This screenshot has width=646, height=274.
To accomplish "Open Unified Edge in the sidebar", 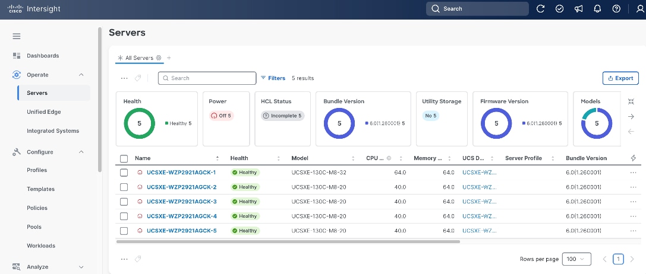I will (43, 112).
